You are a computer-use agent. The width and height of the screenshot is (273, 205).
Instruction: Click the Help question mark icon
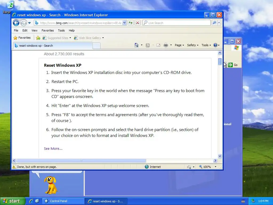(215, 45)
